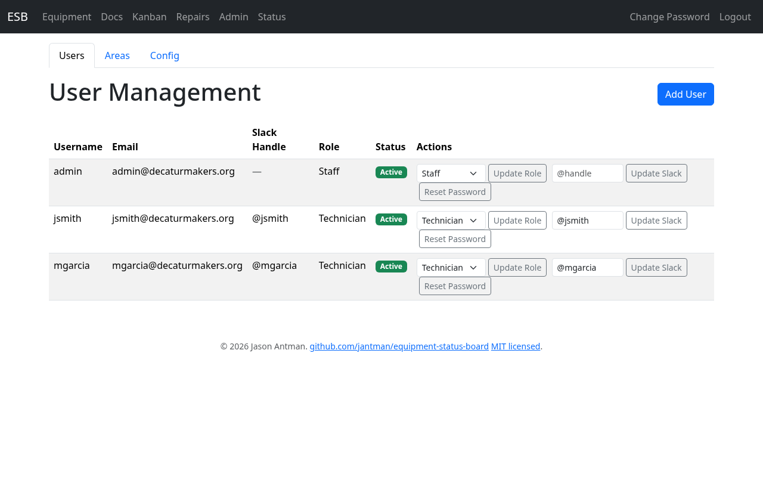Focus the @handle Slack field for admin
Screen dimensions: 763x477
tap(588, 174)
